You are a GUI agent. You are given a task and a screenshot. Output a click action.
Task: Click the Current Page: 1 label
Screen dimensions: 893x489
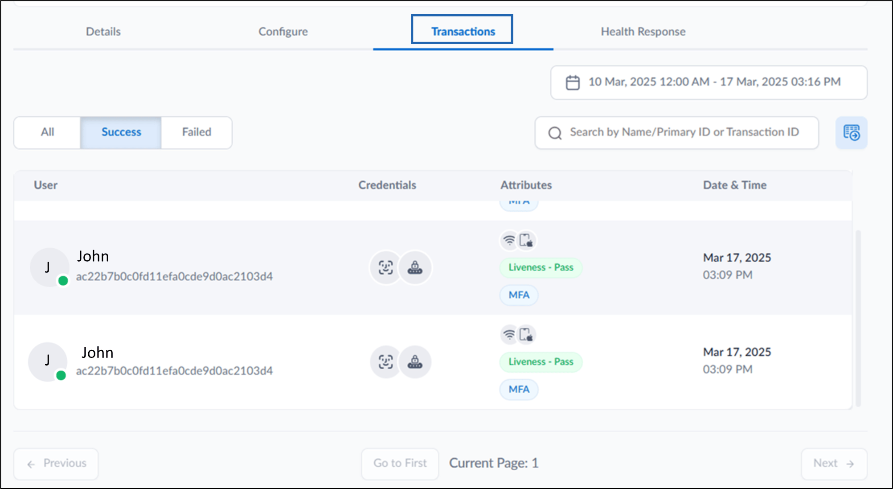[x=494, y=464]
